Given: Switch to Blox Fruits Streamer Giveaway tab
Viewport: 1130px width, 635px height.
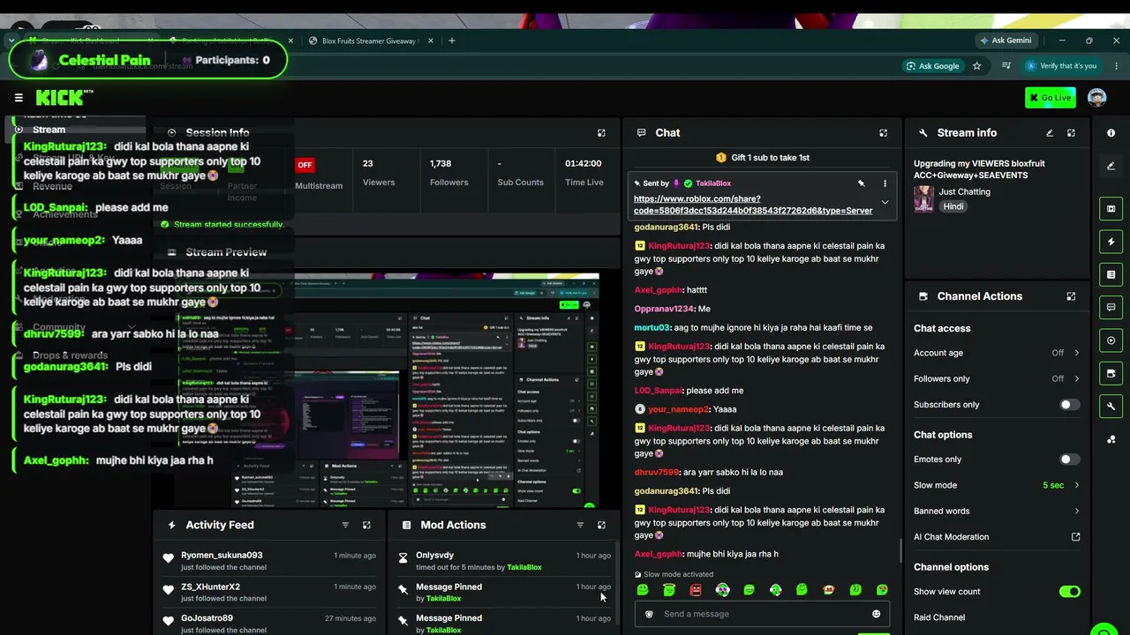Looking at the screenshot, I should 369,41.
